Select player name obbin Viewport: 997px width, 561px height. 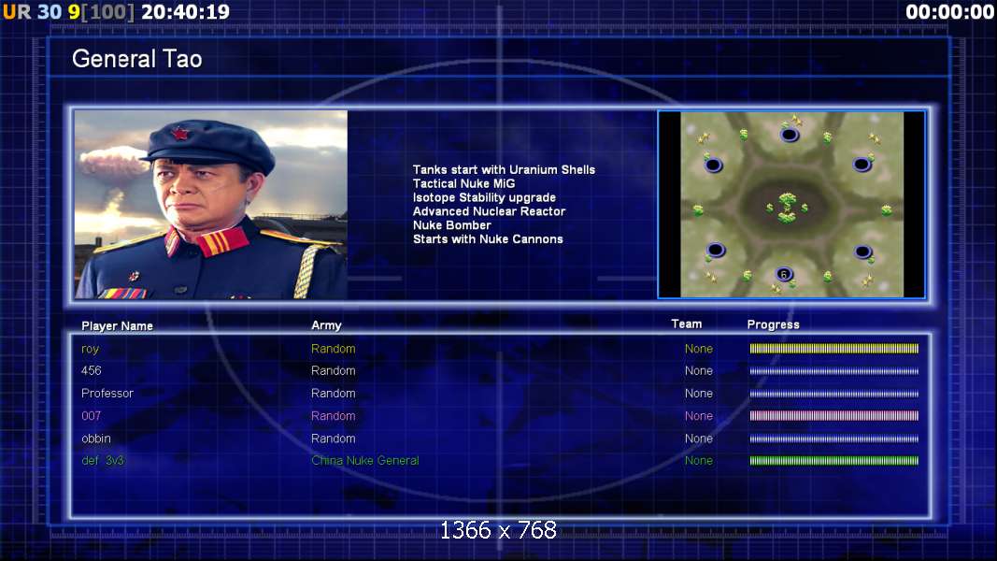96,439
